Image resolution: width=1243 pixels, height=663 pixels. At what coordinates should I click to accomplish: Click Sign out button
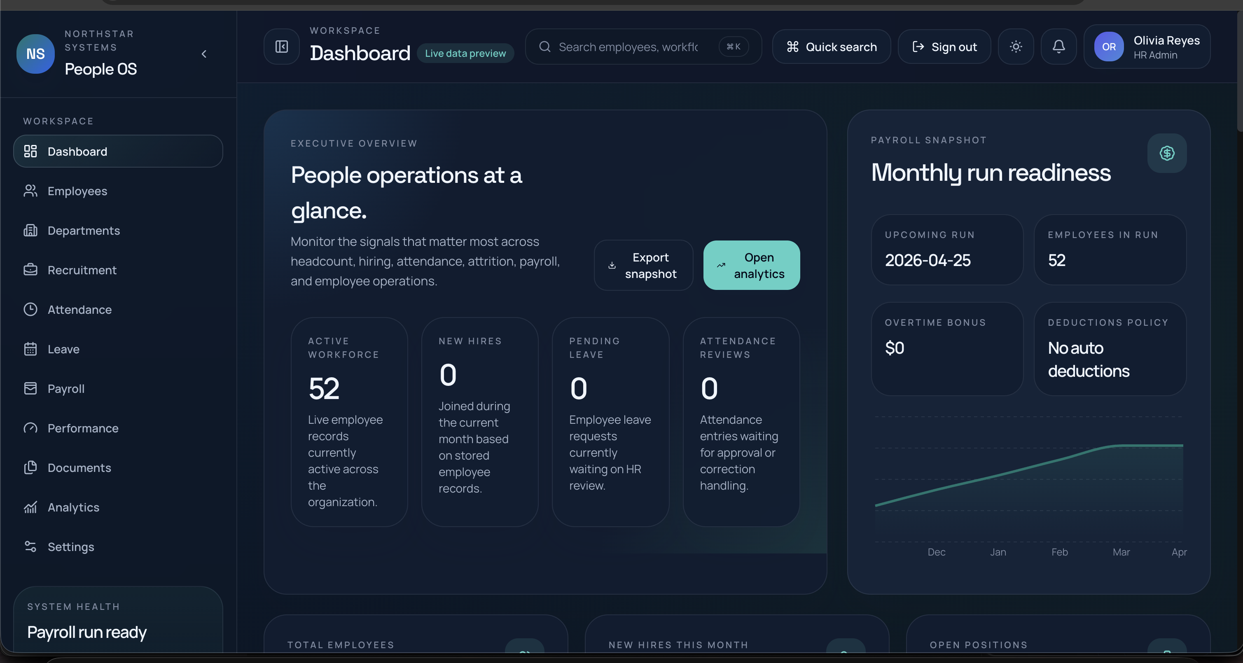pyautogui.click(x=944, y=46)
